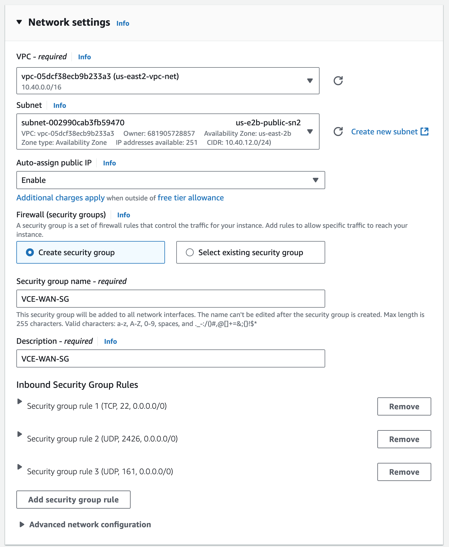Image resolution: width=449 pixels, height=547 pixels.
Task: Open the Auto-assign public IP dropdown
Action: (171, 180)
